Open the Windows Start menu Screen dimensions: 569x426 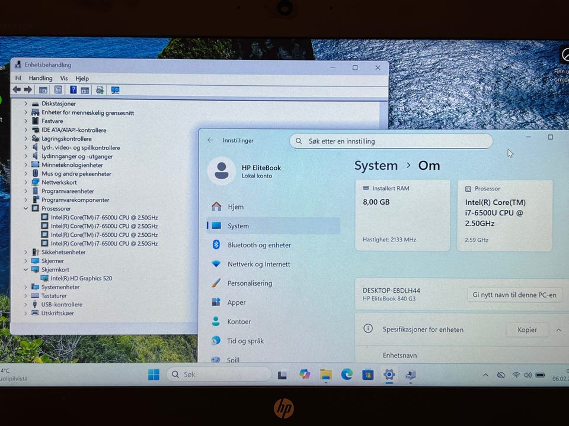[x=154, y=374]
